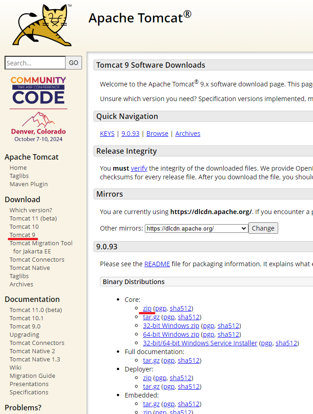Open the Archives quick navigation link
The image size is (313, 414).
click(x=188, y=134)
